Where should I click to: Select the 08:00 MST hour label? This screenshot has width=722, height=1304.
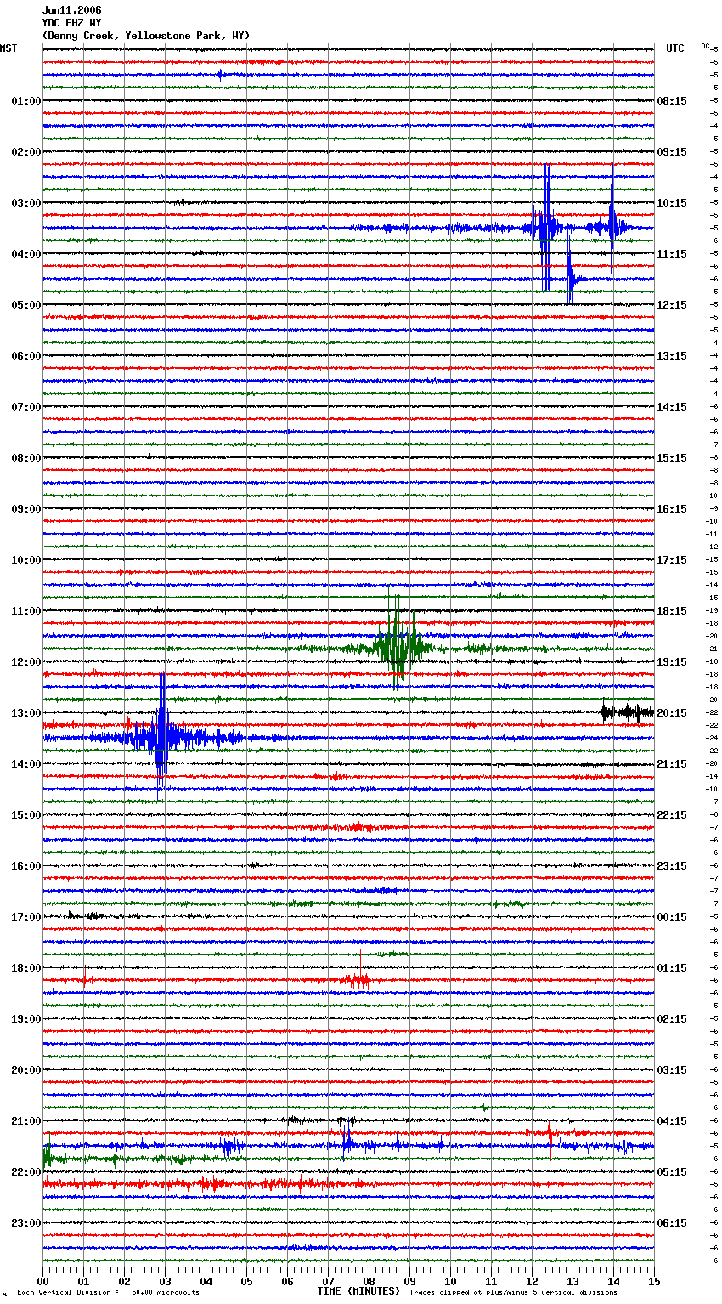coord(25,458)
